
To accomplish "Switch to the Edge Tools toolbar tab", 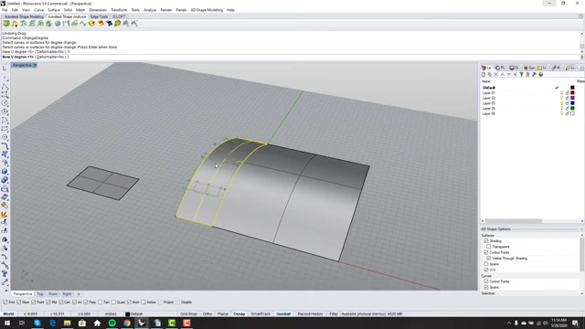I will tap(100, 16).
